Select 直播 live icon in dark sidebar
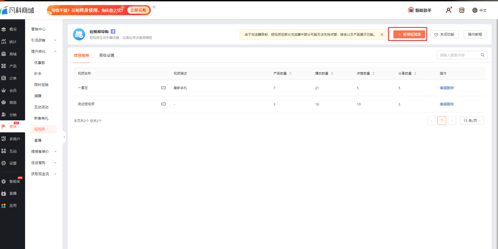 click(4, 194)
